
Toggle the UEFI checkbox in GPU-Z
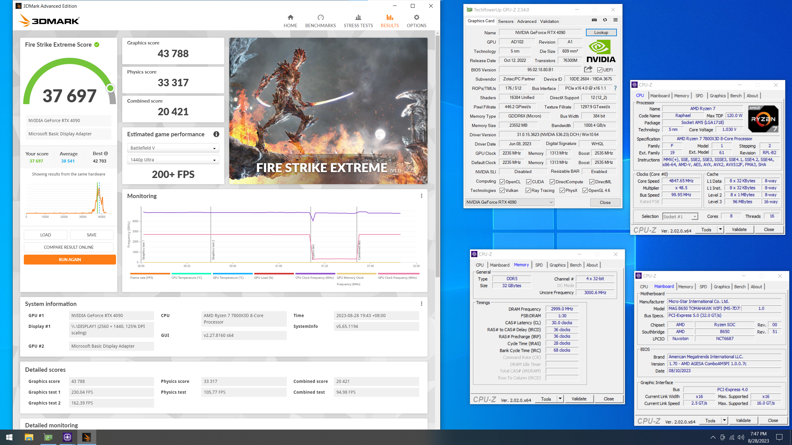pyautogui.click(x=600, y=70)
